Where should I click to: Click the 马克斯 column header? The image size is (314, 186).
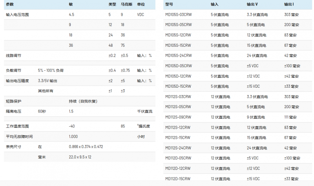pos(126,4)
